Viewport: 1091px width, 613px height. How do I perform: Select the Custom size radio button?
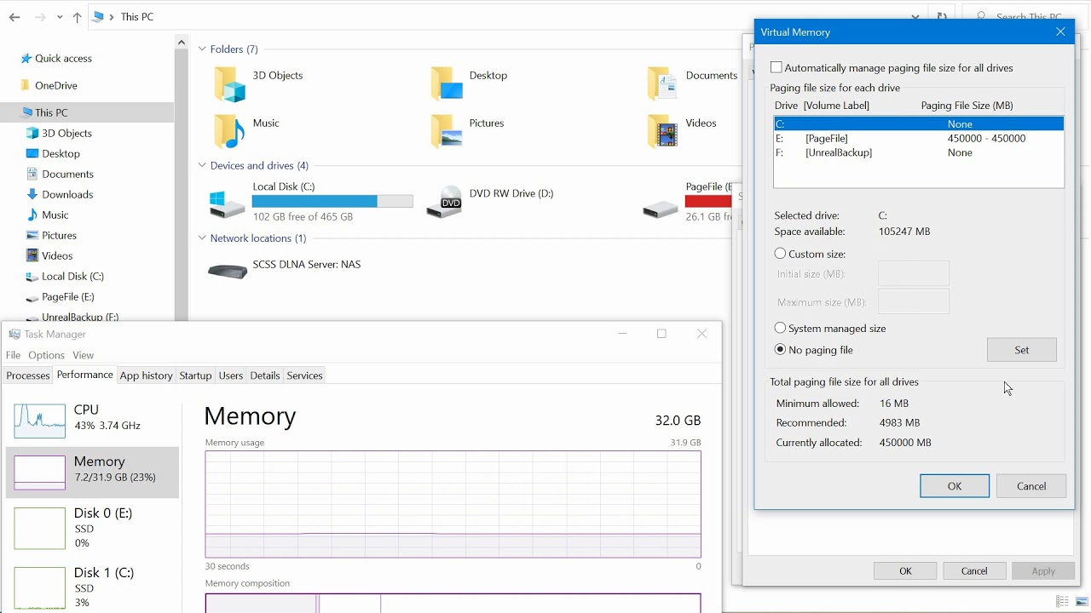tap(780, 254)
